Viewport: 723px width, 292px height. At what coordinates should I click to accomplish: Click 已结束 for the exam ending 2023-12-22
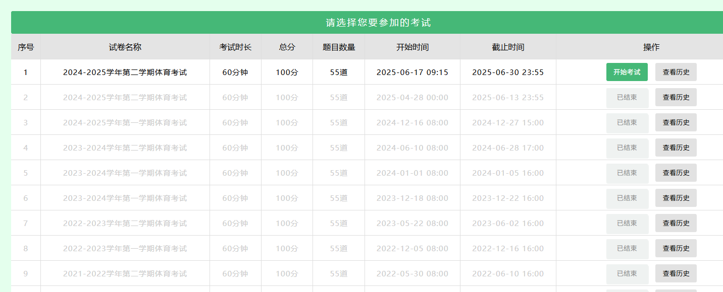627,198
